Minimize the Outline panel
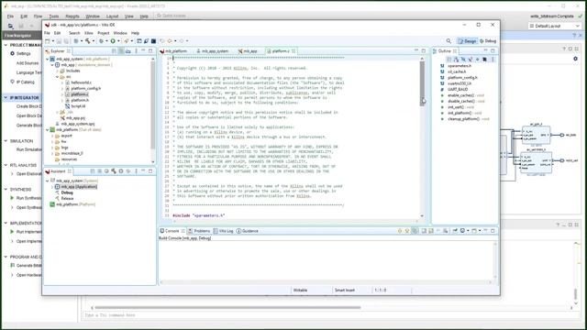 485,50
